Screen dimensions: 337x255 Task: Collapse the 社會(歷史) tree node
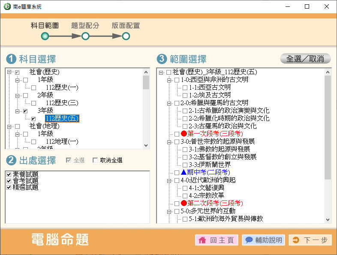click(x=9, y=72)
